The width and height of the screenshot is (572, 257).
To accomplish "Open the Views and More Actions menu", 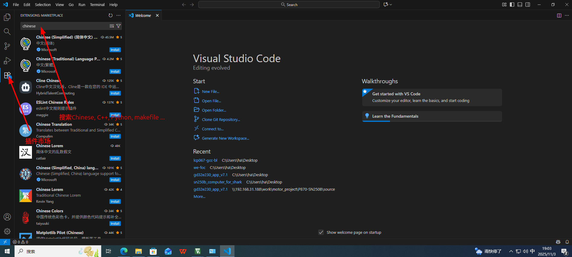I will 118,15.
